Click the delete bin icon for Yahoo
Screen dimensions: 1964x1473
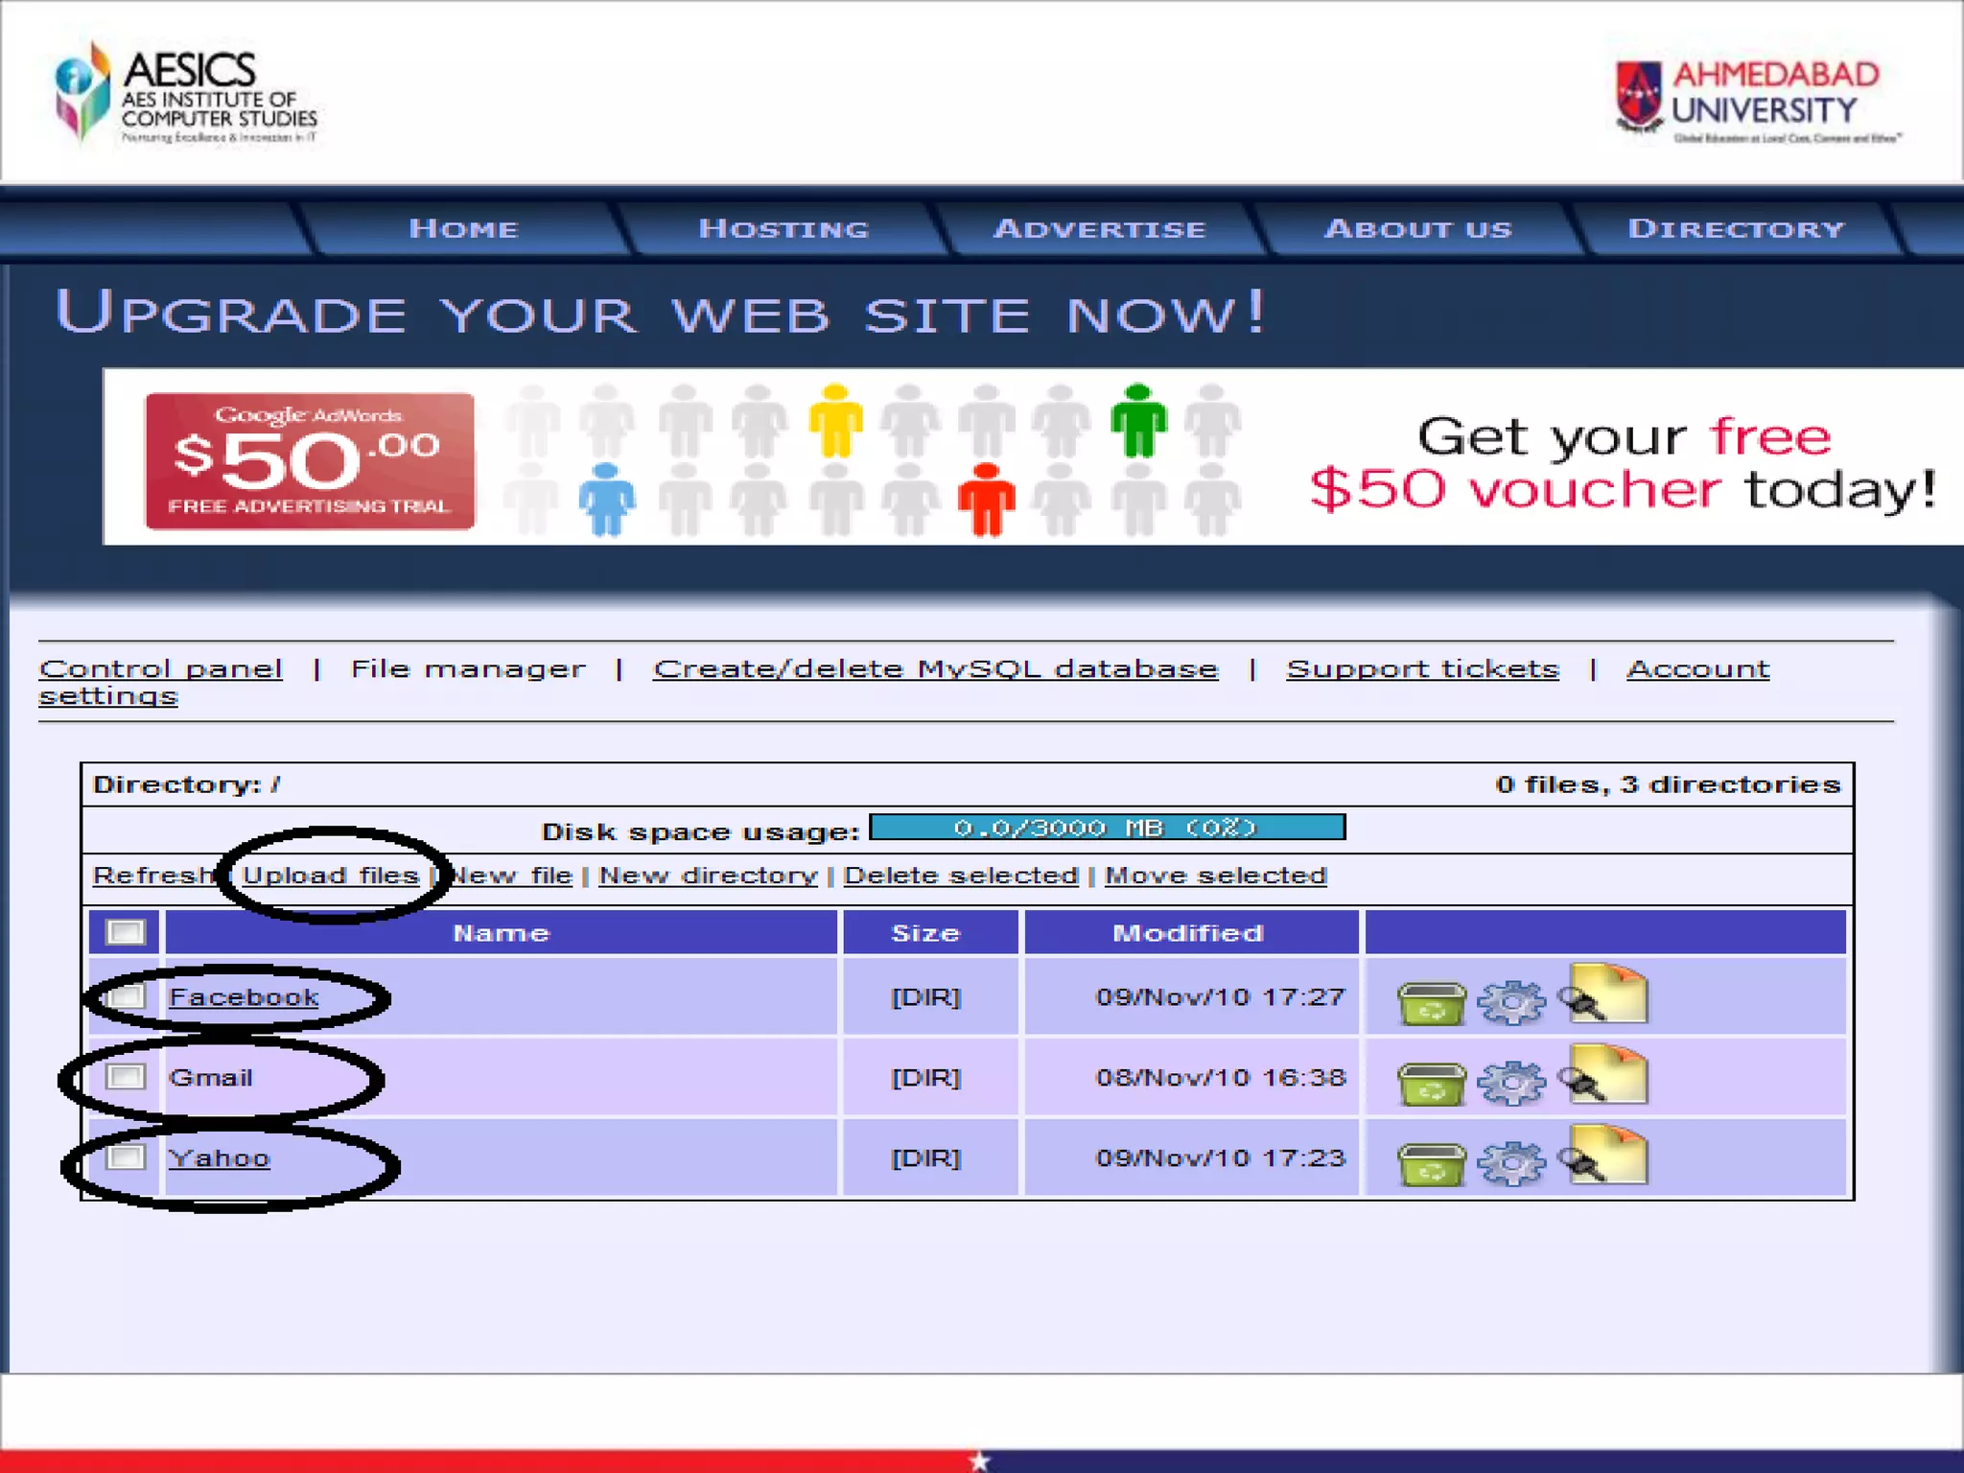click(x=1431, y=1164)
